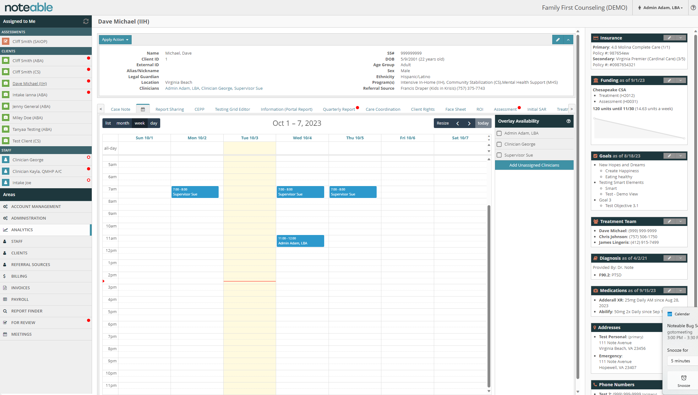Click the today button on the calendar

[483, 123]
